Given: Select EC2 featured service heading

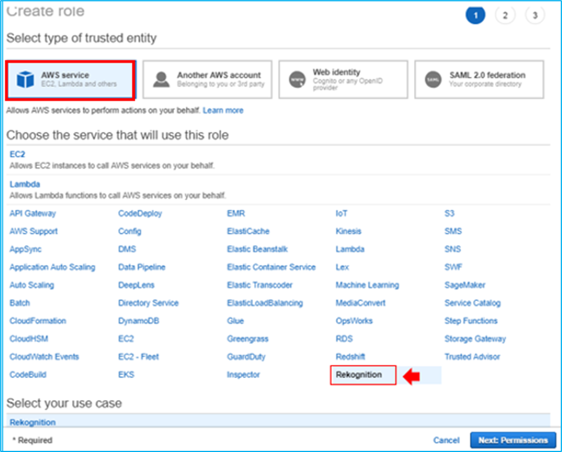Looking at the screenshot, I should 17,154.
